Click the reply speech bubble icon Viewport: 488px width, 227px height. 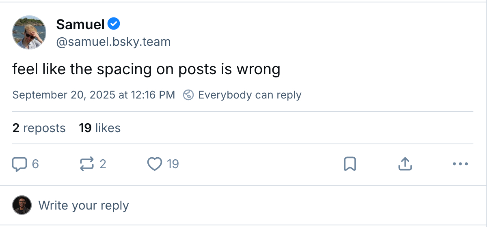19,164
